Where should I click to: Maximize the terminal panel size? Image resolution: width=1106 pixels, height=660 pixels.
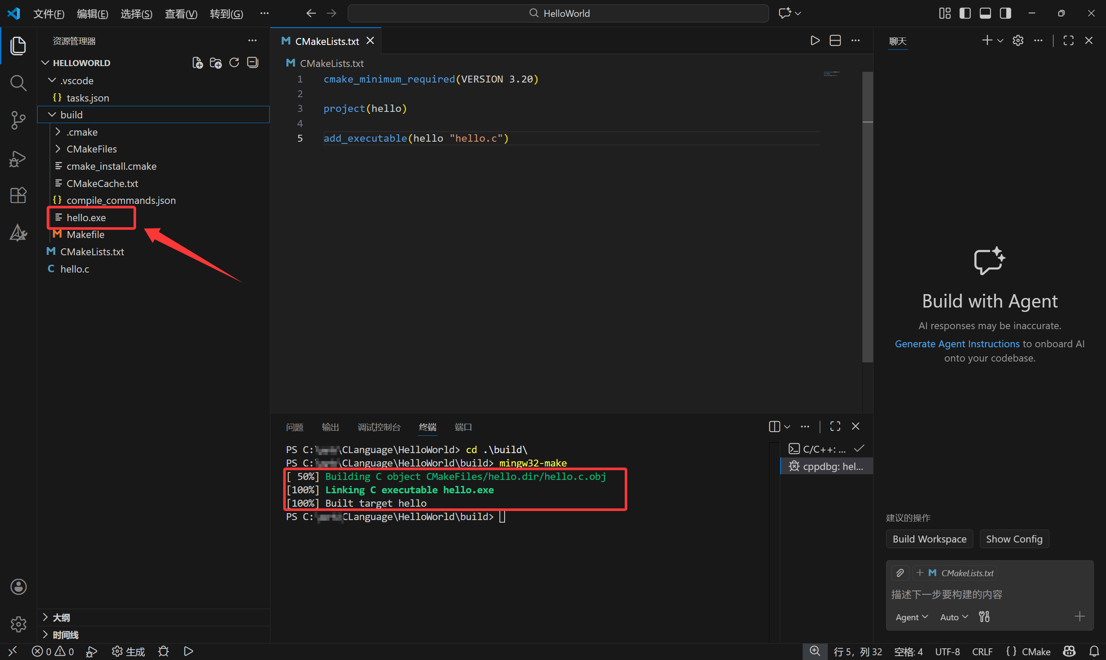point(835,426)
